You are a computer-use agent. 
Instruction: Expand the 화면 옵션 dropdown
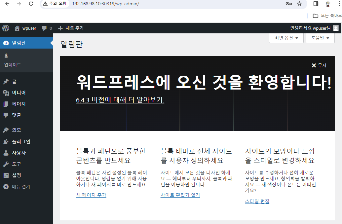286,38
